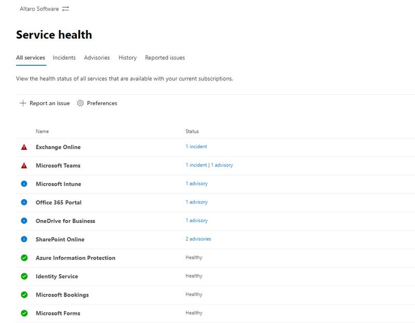The width and height of the screenshot is (415, 323).
Task: Click the Name column header
Action: 43,131
